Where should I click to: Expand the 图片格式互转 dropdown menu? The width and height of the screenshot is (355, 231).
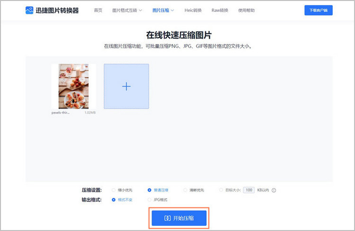pos(127,10)
